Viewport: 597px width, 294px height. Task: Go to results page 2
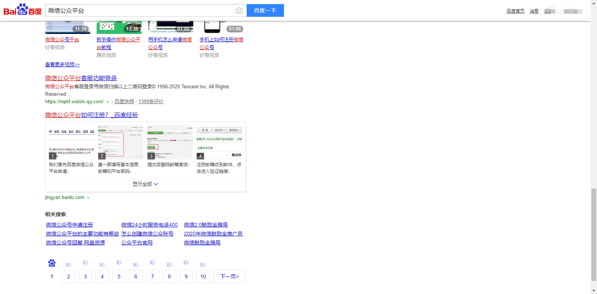click(69, 276)
